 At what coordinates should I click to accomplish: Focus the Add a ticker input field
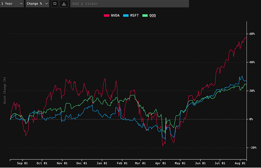click(x=129, y=3)
